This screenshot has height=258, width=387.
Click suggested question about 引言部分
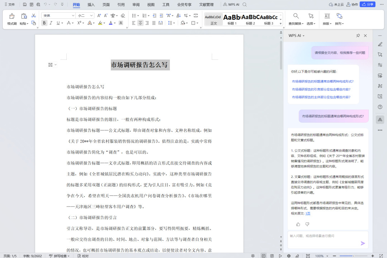321,89
